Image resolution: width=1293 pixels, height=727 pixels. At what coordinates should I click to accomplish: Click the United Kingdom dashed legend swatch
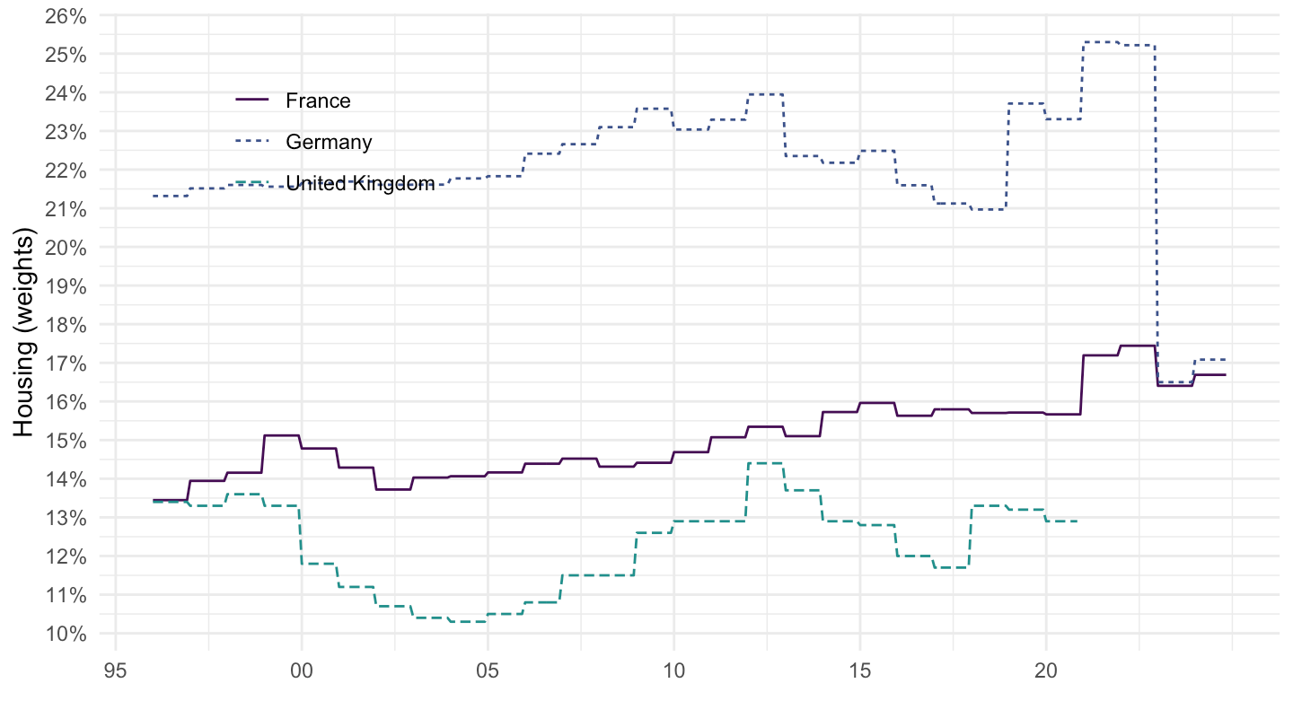point(251,183)
